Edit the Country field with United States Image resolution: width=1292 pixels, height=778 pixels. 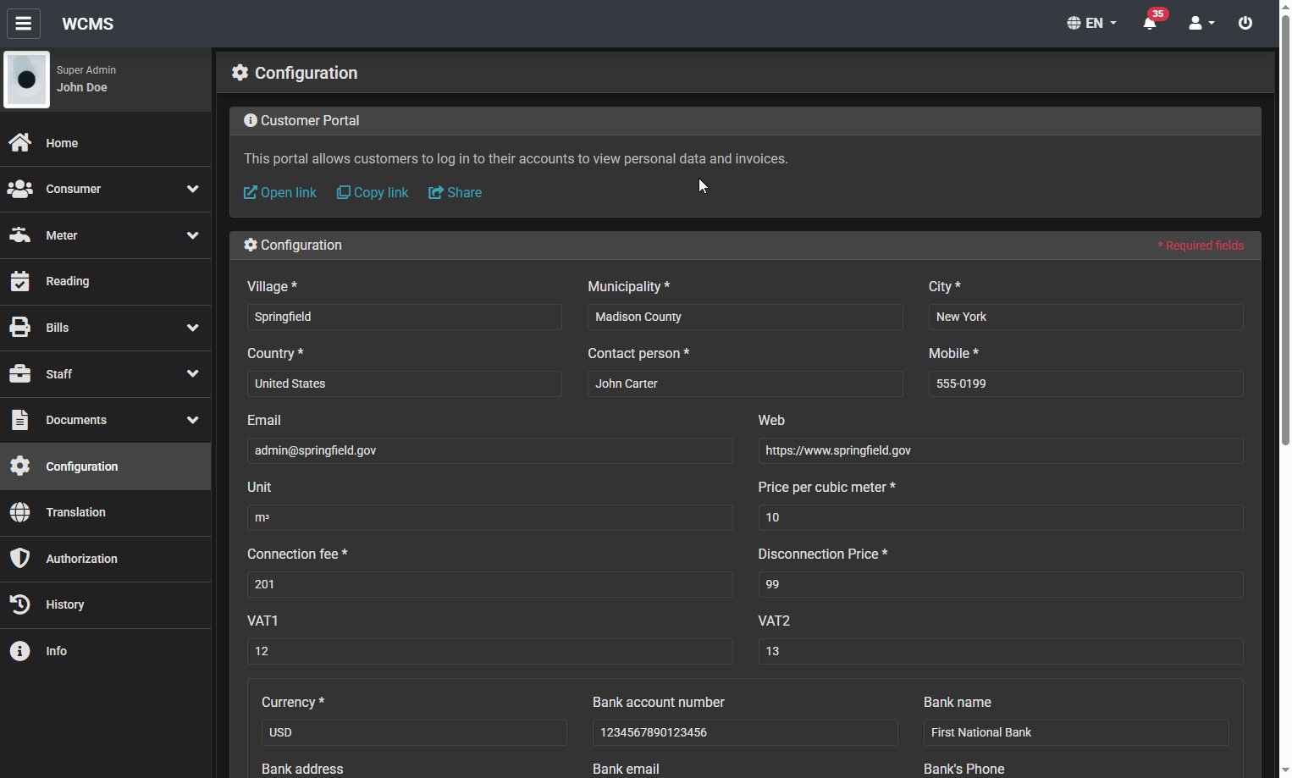coord(405,383)
